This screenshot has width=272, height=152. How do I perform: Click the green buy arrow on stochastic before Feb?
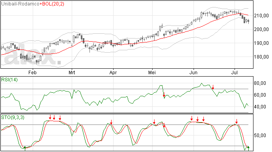click(25, 148)
